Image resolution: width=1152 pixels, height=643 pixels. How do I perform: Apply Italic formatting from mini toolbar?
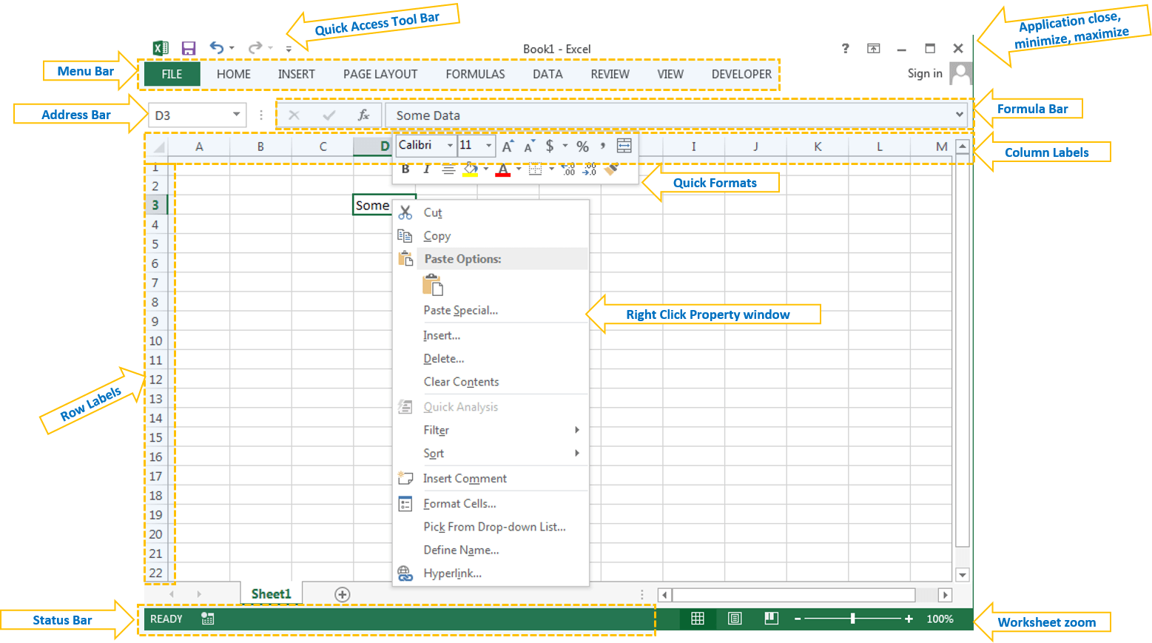427,169
